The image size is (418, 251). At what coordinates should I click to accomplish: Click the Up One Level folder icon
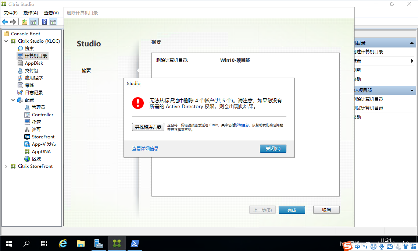tap(24, 22)
